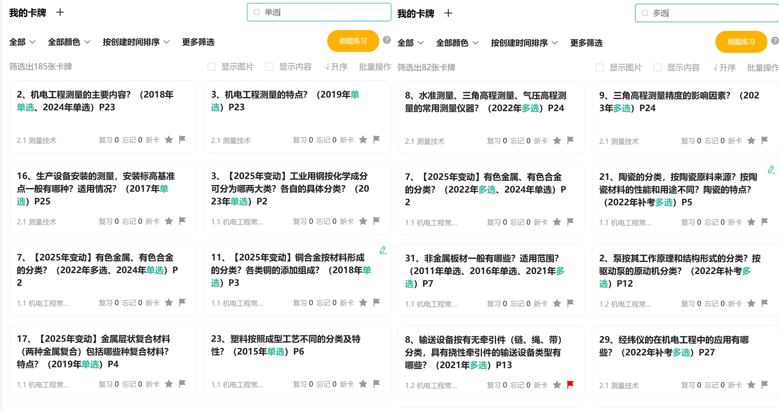Viewport: 779px width, 410px height.
Task: Focus the search field containing 多选
Action: point(707,13)
